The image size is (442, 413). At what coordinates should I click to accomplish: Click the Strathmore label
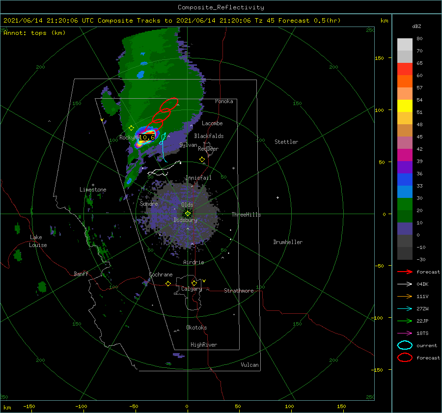[x=239, y=291]
